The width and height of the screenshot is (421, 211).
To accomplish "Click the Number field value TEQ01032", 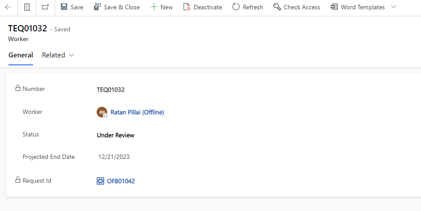I will click(x=111, y=90).
